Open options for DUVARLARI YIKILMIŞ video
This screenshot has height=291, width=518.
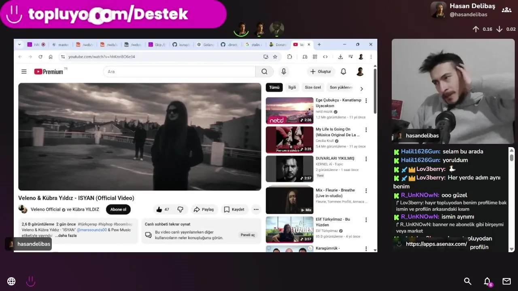(366, 159)
